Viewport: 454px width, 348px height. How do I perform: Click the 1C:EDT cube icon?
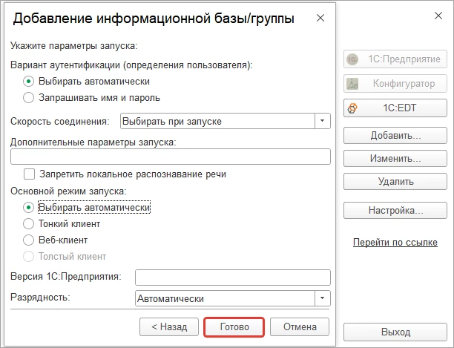point(352,108)
